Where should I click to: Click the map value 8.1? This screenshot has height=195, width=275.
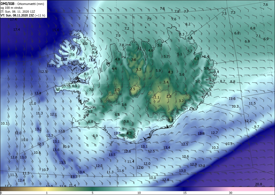(86, 74)
